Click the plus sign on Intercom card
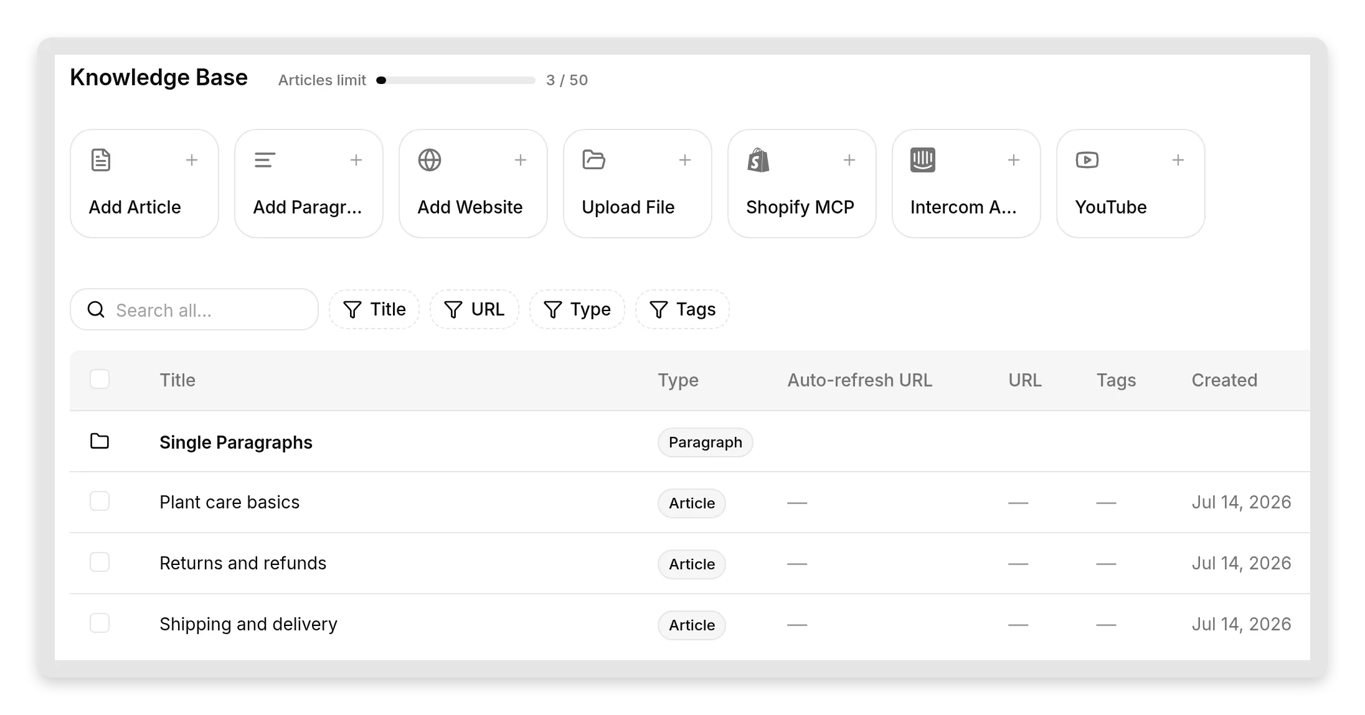Viewport: 1365px width, 715px height. coord(1014,160)
